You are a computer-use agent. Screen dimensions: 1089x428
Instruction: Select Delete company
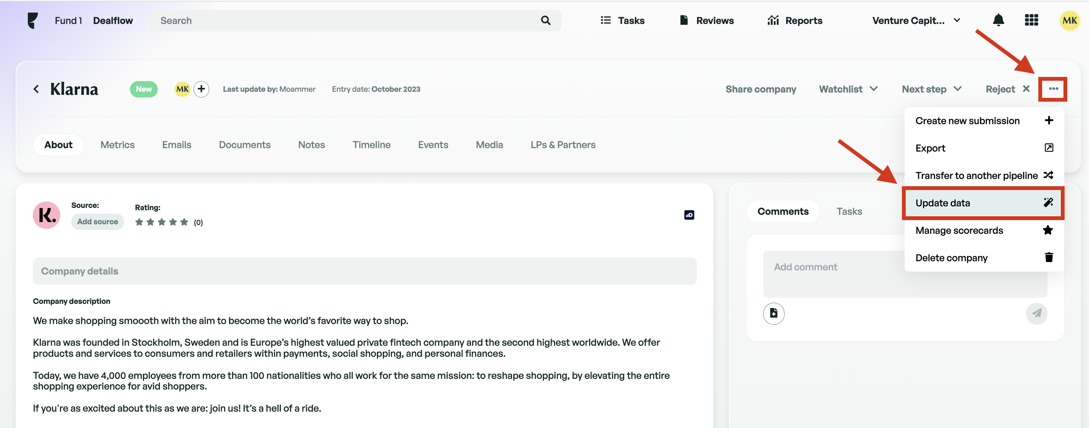pos(984,258)
